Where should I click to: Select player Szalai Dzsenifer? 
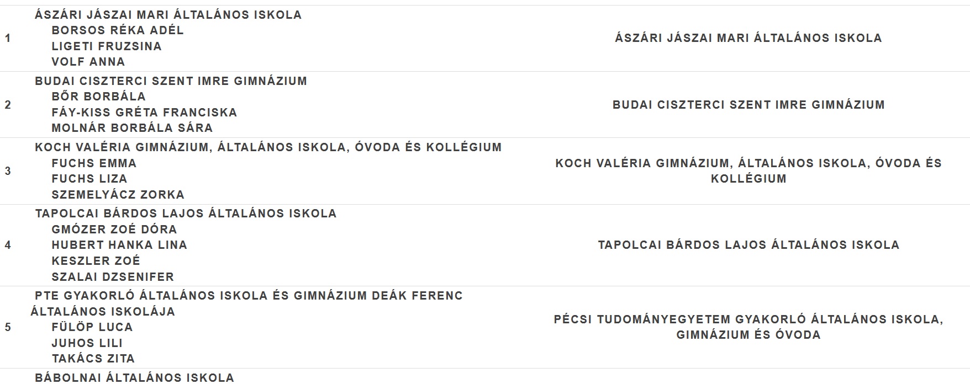[113, 277]
